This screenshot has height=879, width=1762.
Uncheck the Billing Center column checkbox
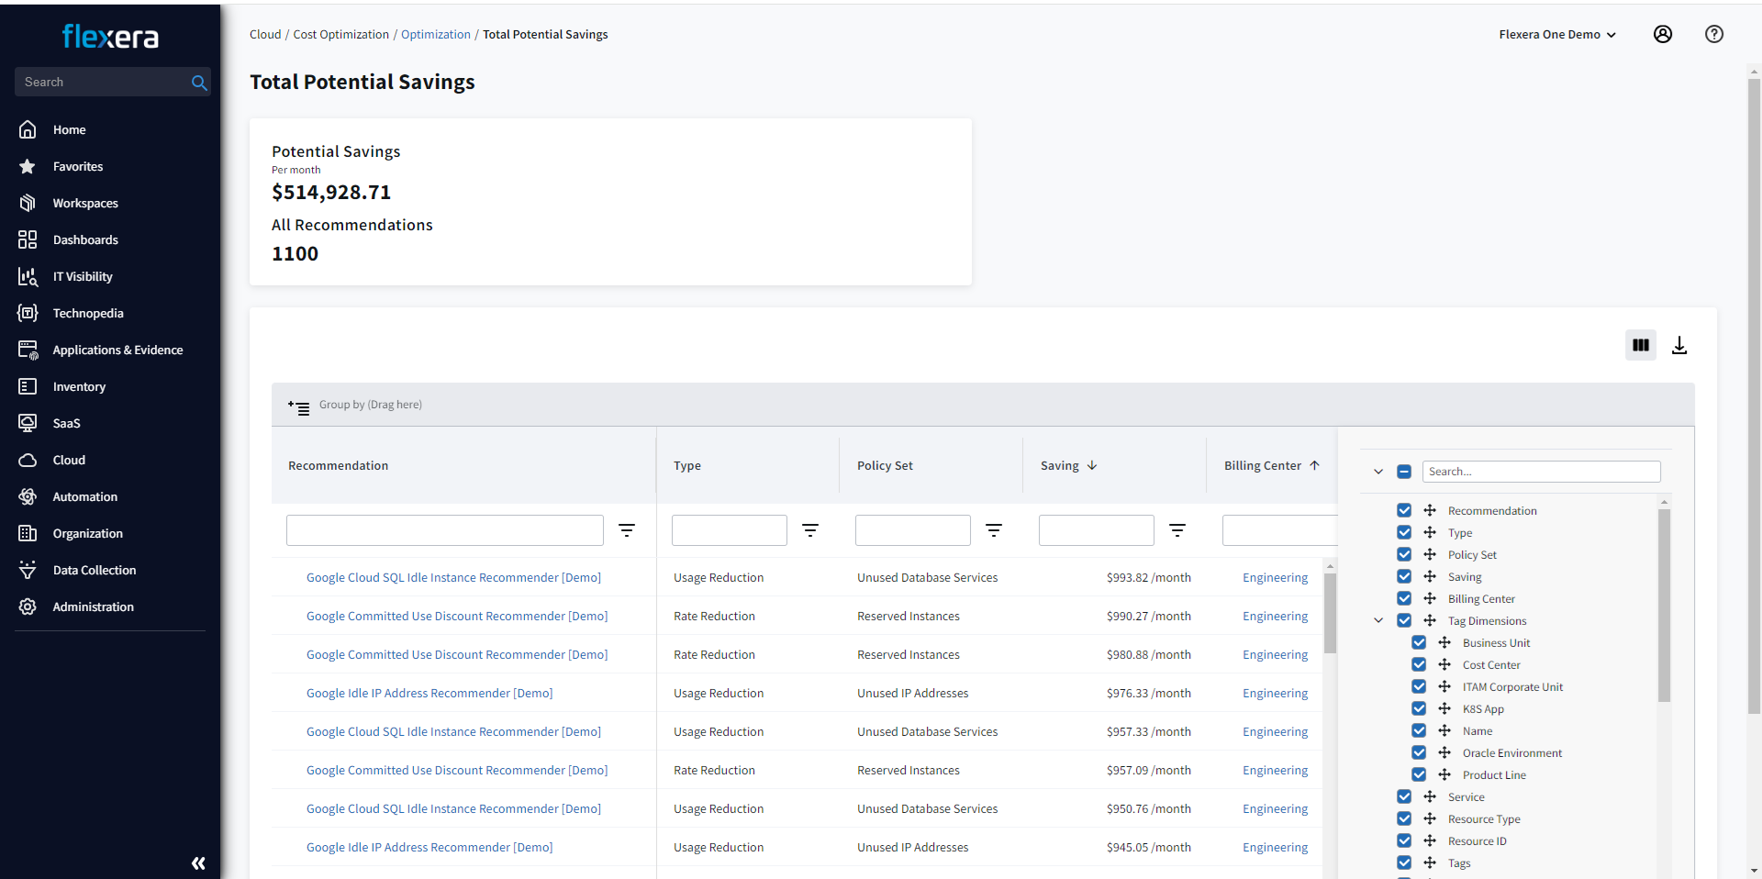[1404, 599]
